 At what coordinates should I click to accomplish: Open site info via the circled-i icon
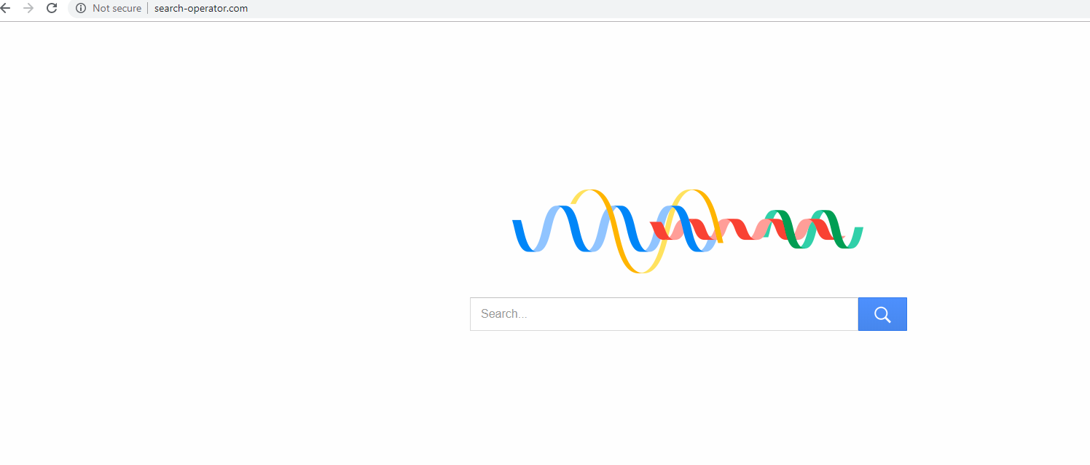point(81,8)
